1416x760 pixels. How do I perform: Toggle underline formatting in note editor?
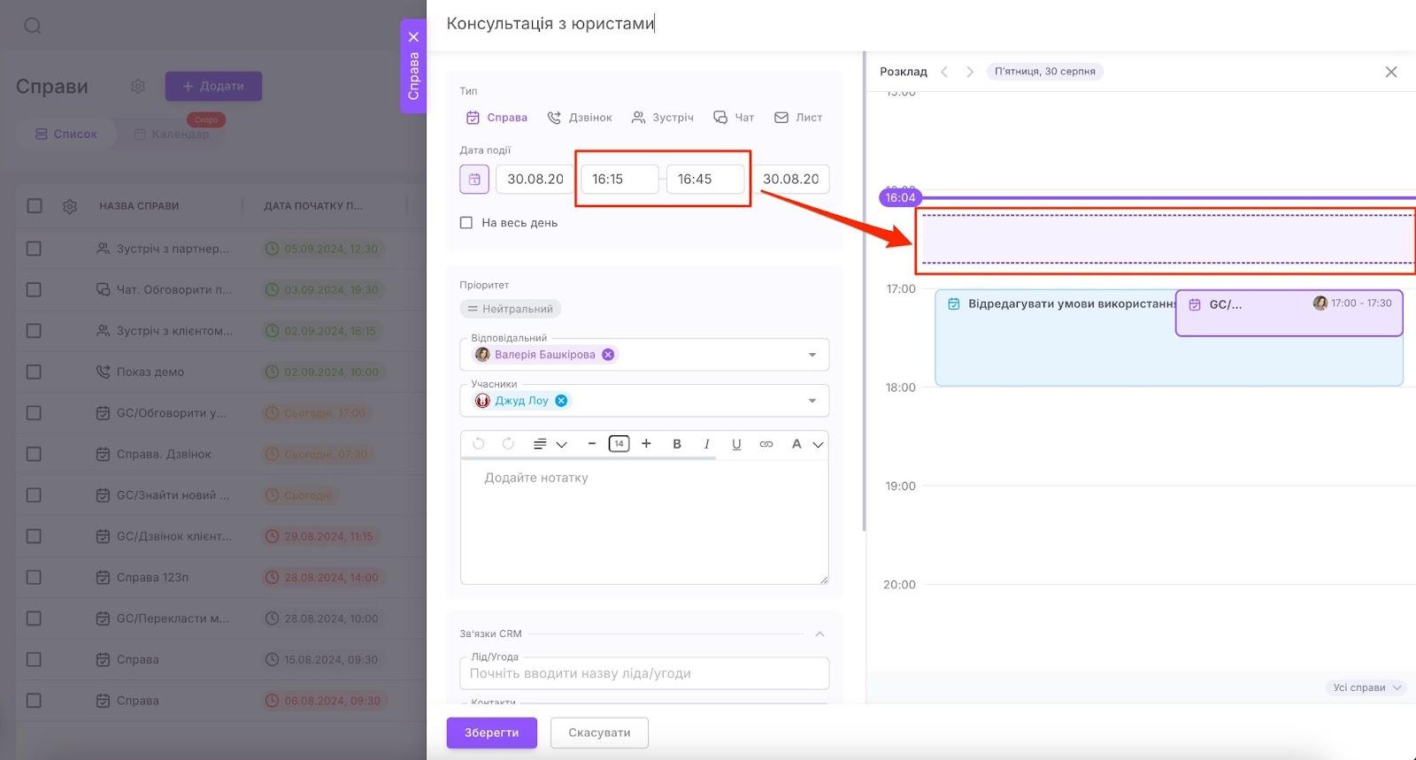pos(736,444)
